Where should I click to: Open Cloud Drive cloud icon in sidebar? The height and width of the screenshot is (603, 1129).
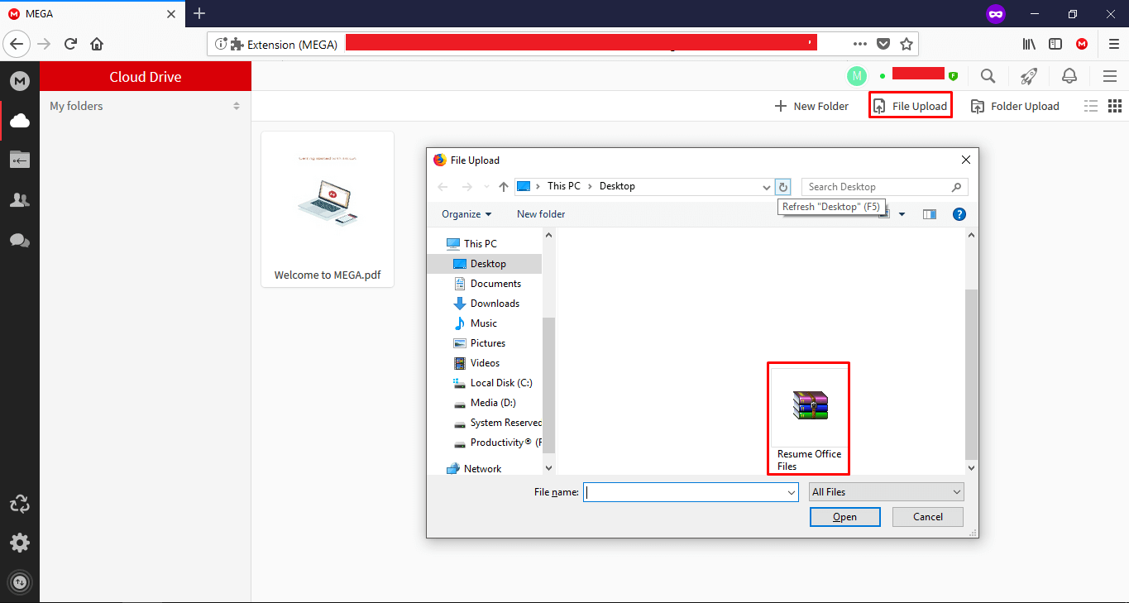(20, 122)
